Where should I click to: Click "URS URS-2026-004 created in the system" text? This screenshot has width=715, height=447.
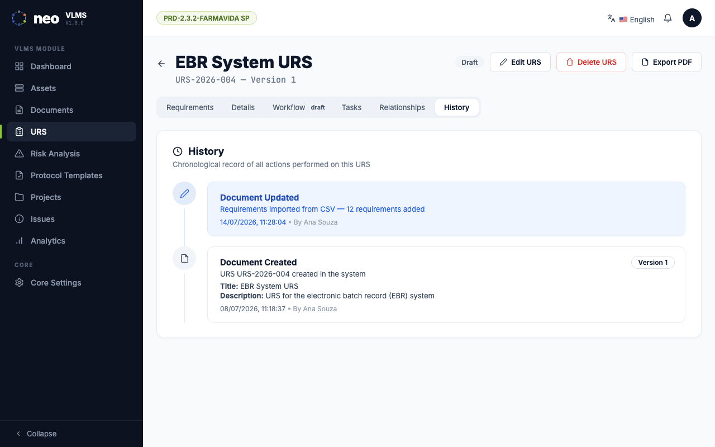(x=293, y=274)
